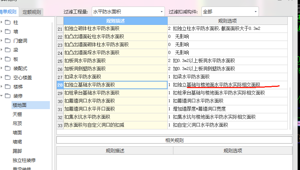This screenshot has height=170, width=300.
Task: Expand the 装配式 tree folder arrow
Action: click(1, 68)
